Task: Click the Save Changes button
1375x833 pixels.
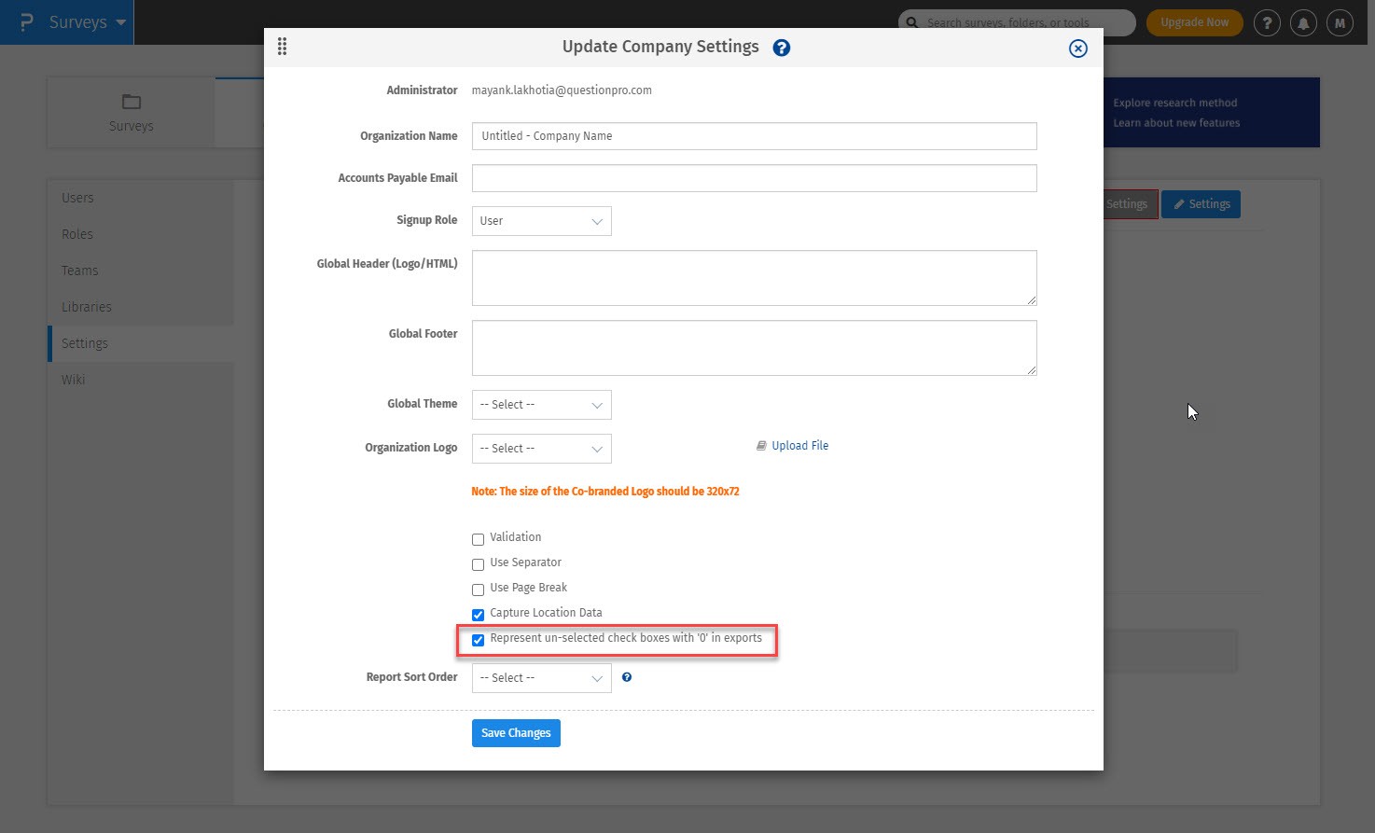Action: (x=516, y=732)
